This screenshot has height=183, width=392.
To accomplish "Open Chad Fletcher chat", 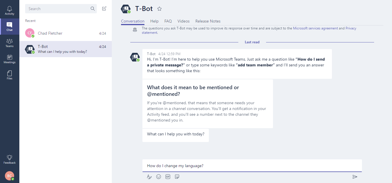I will point(66,33).
